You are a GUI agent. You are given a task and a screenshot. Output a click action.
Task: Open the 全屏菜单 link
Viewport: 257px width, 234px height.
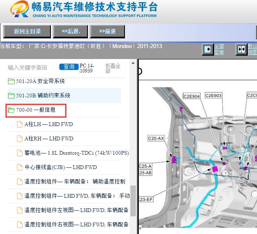point(219,49)
